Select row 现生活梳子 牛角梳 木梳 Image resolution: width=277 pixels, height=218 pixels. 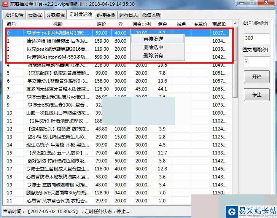coord(118,145)
